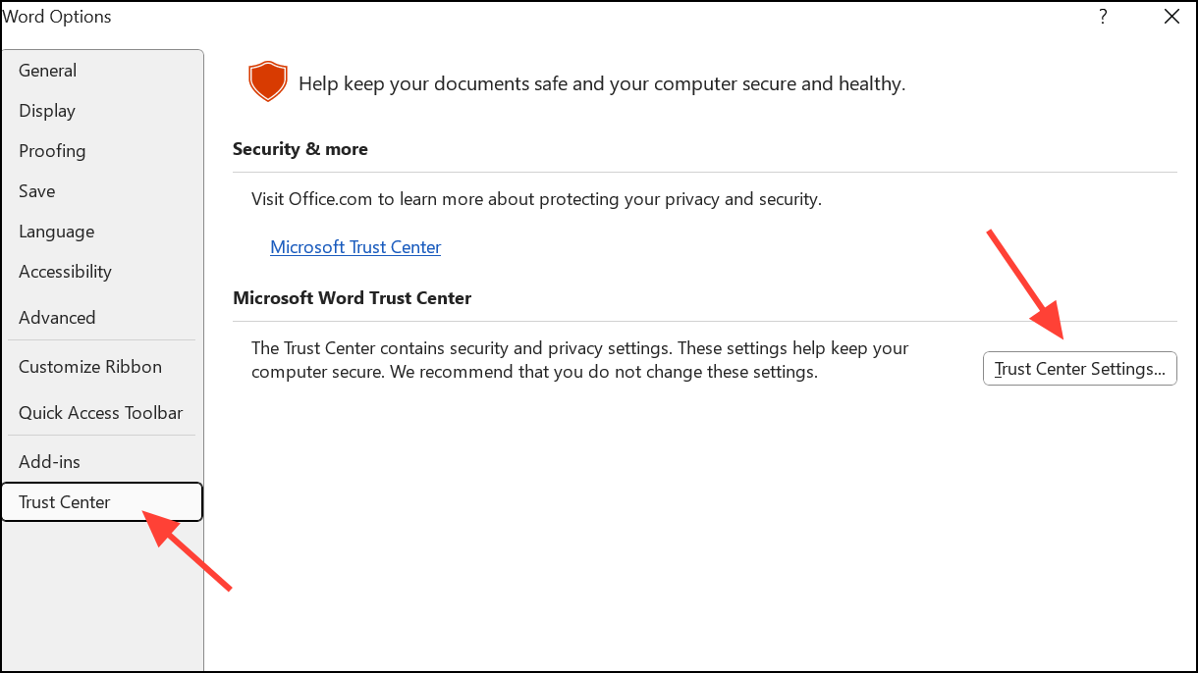Switch to Language settings
This screenshot has width=1198, height=673.
coord(102,232)
